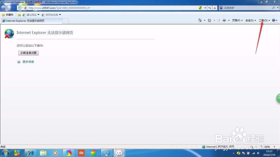The image size is (280, 157).
Task: Expand the Print options dropdown arrow
Action: point(229,20)
